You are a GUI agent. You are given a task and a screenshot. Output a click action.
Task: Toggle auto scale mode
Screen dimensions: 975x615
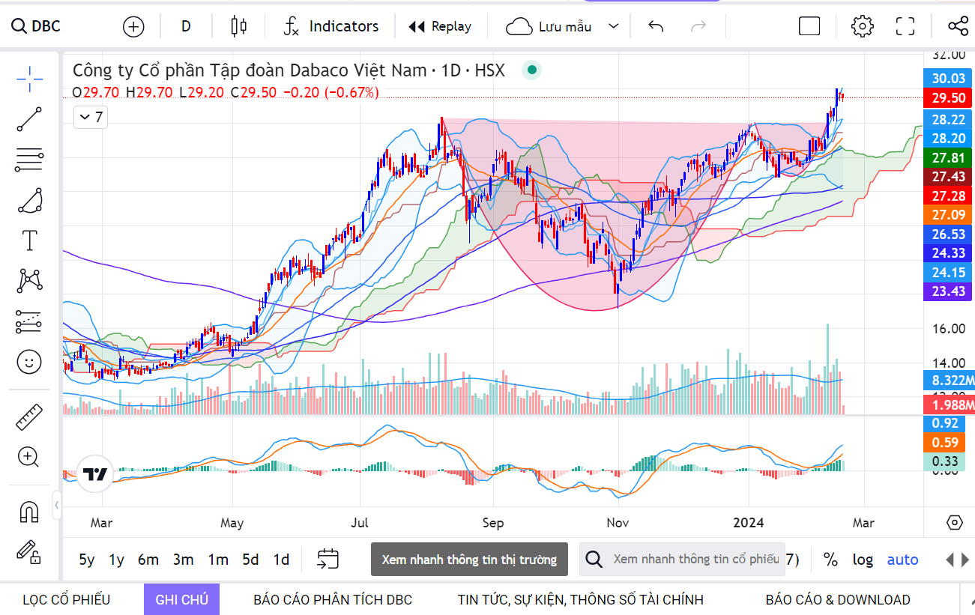click(x=902, y=560)
